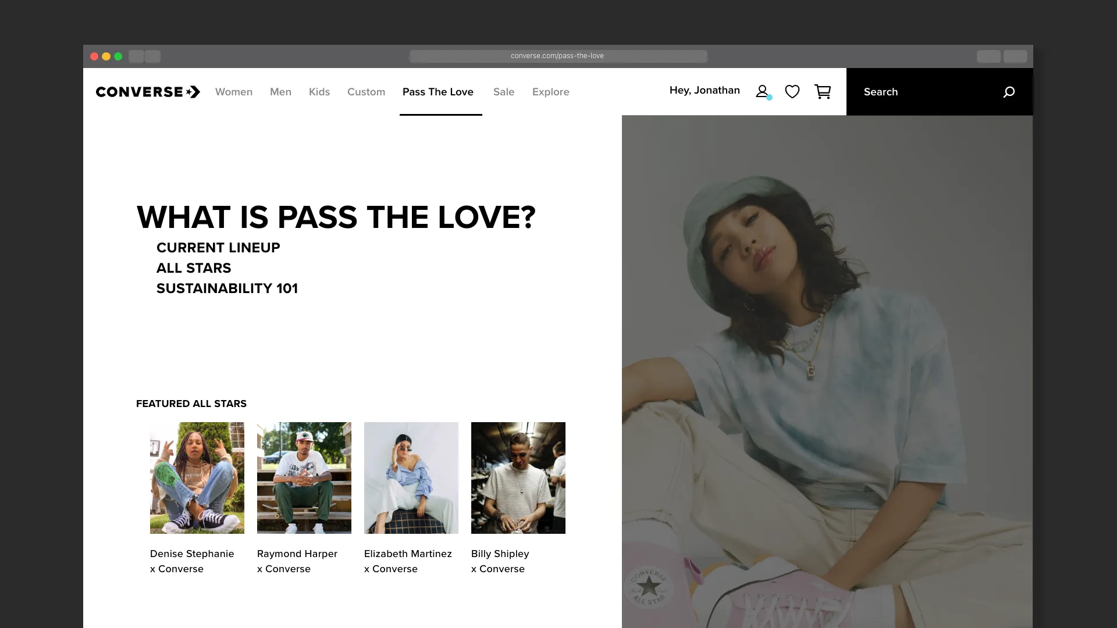Click Denise Stephanie x Converse caption
This screenshot has height=628, width=1117.
(x=192, y=561)
